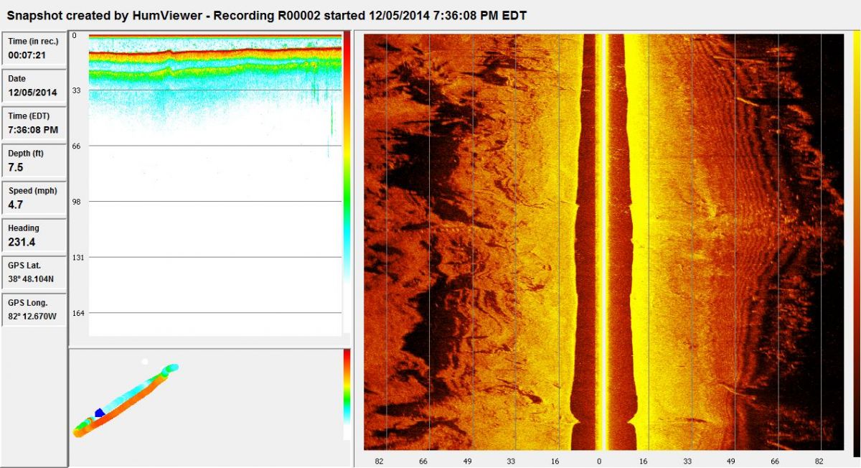The image size is (861, 468).
Task: Click the 66 depth gridline in sonar view
Action: pyautogui.click(x=215, y=146)
